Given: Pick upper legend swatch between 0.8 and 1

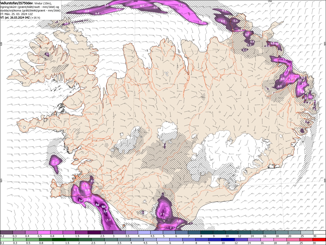Looking at the screenshot, I should click(56, 232).
